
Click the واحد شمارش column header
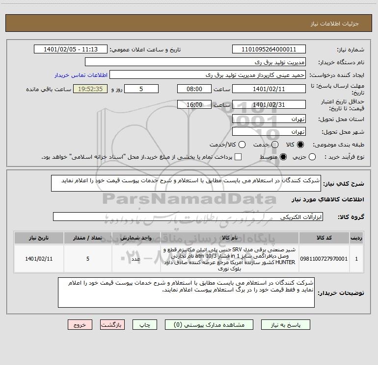(136, 238)
